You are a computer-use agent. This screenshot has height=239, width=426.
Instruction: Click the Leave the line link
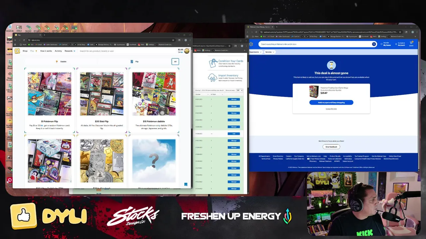pos(331,109)
